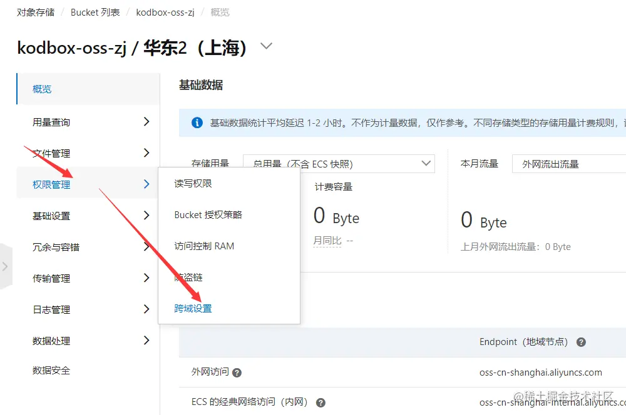The image size is (626, 415).
Task: Expand the collapsed left panel handle arrow
Action: [5, 266]
